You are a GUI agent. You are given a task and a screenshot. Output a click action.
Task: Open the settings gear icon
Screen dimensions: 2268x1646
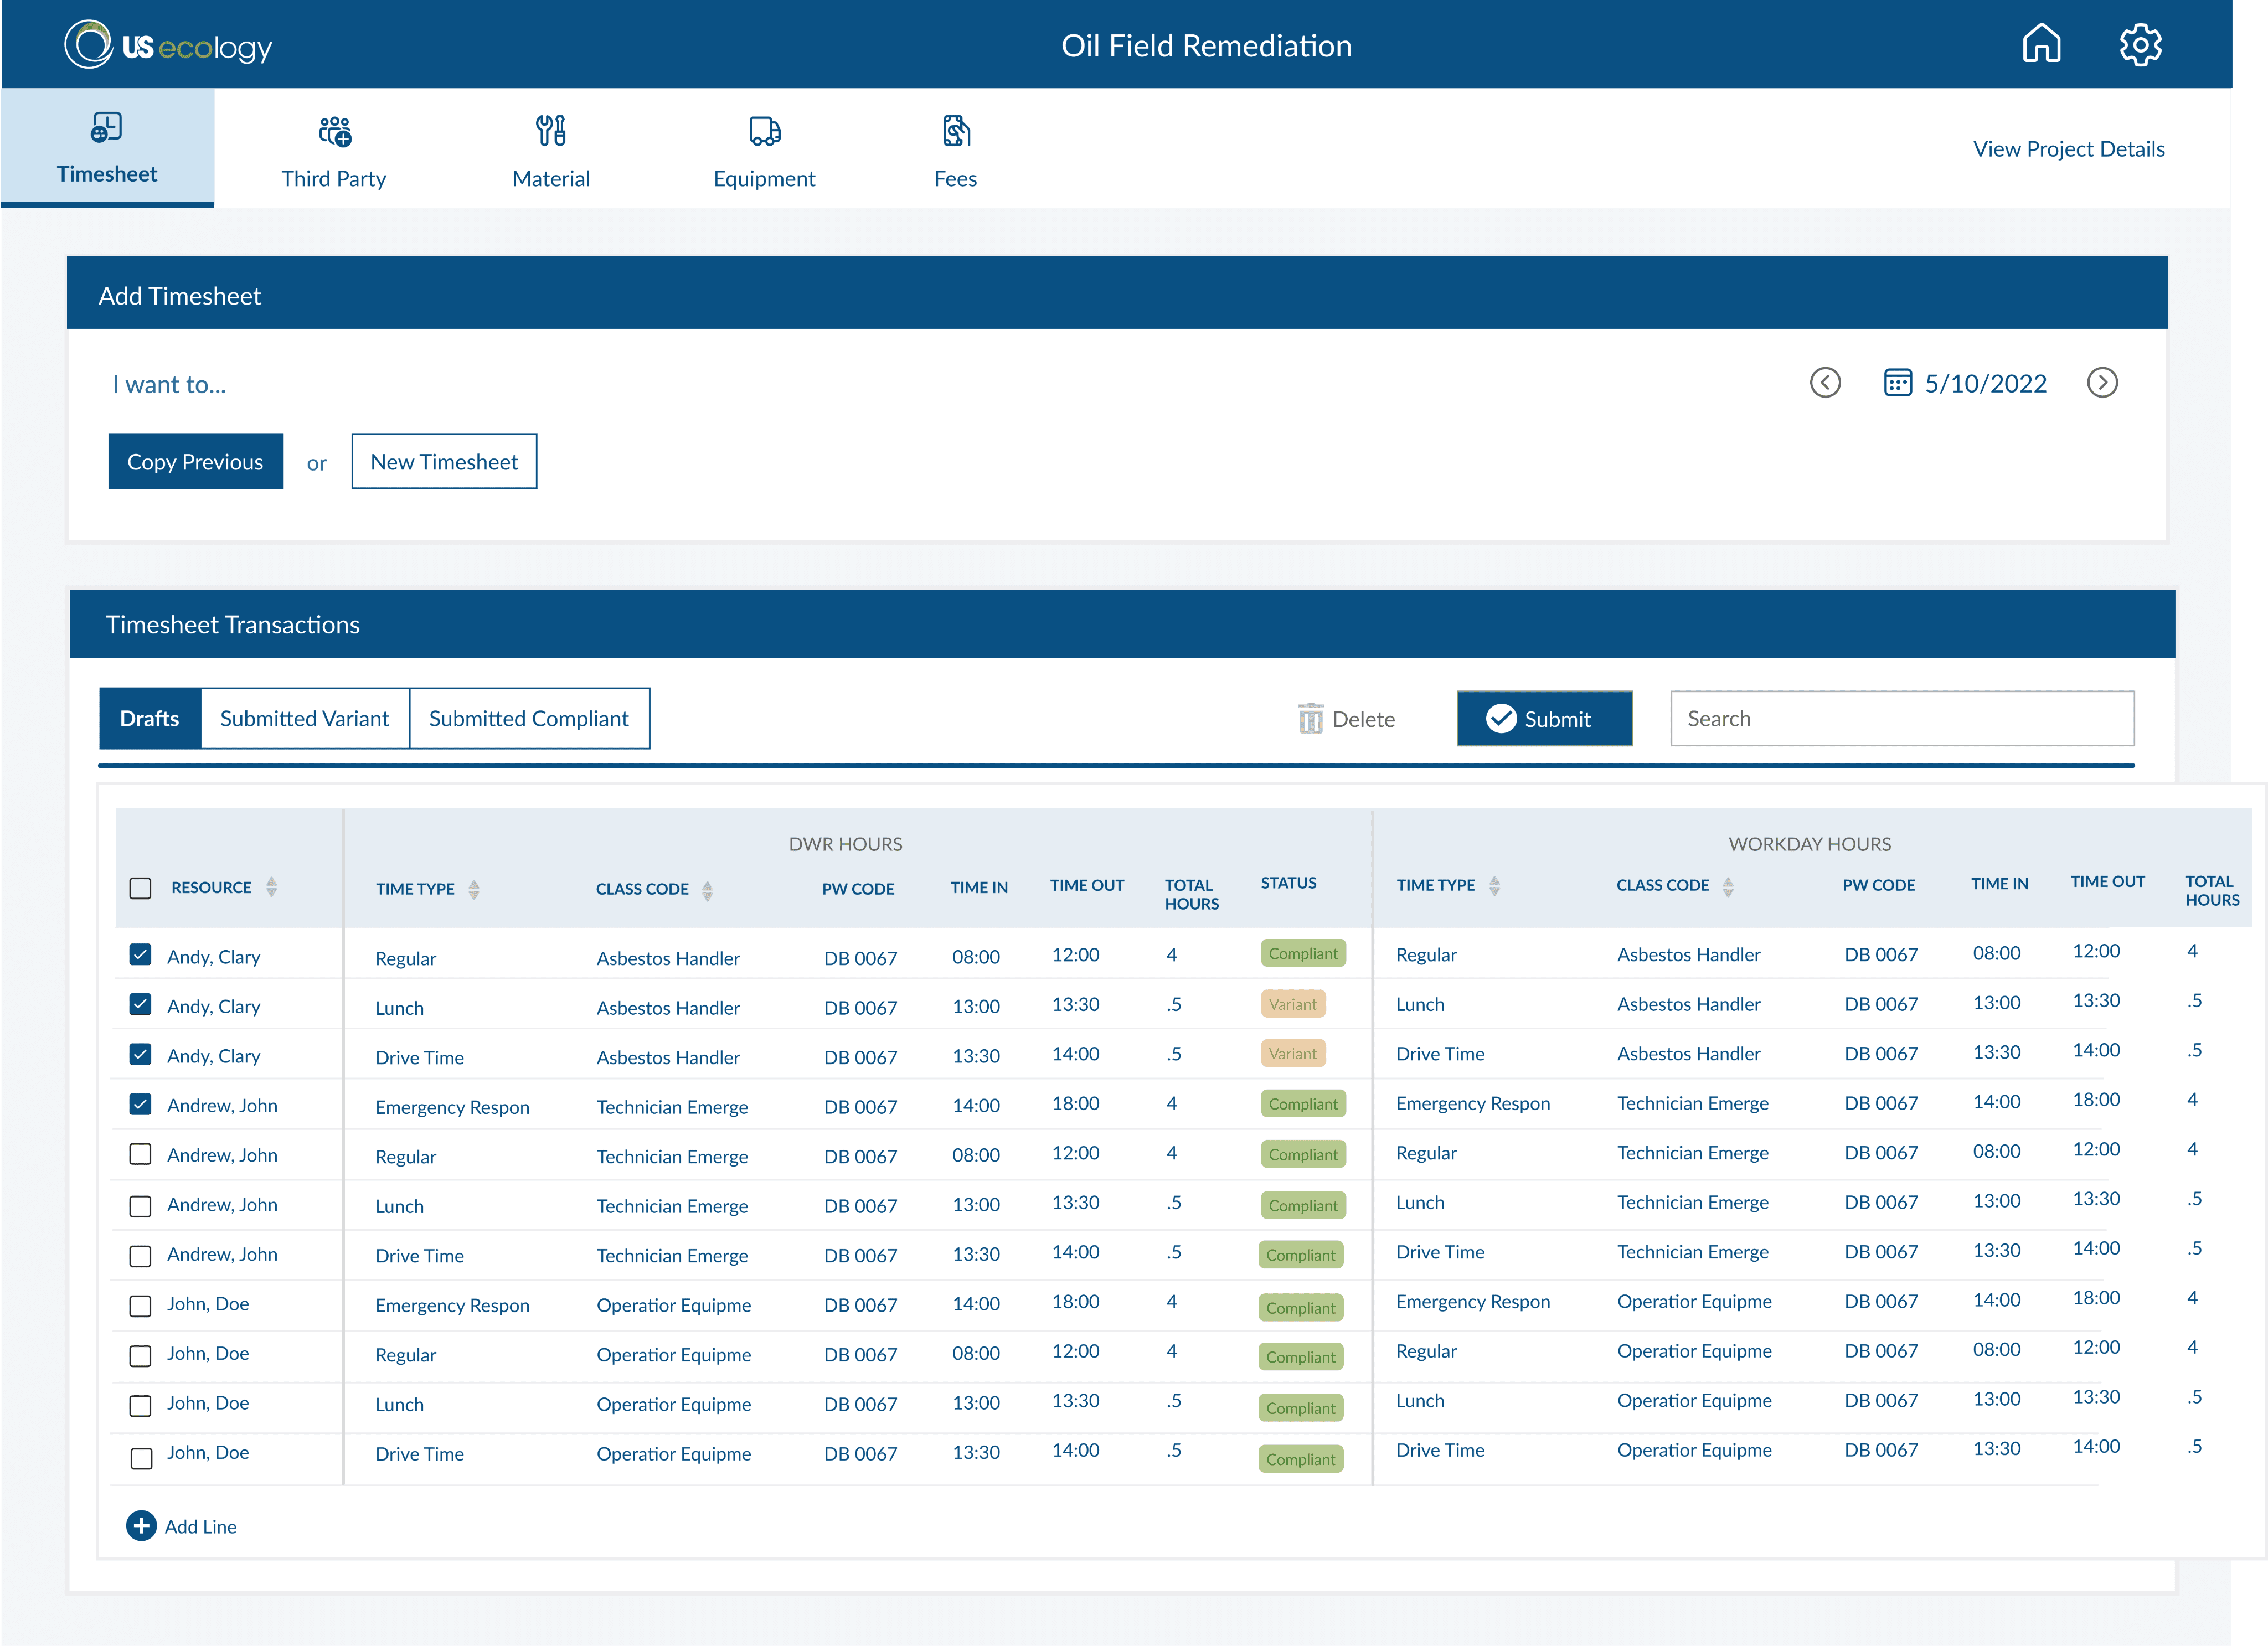[2140, 45]
